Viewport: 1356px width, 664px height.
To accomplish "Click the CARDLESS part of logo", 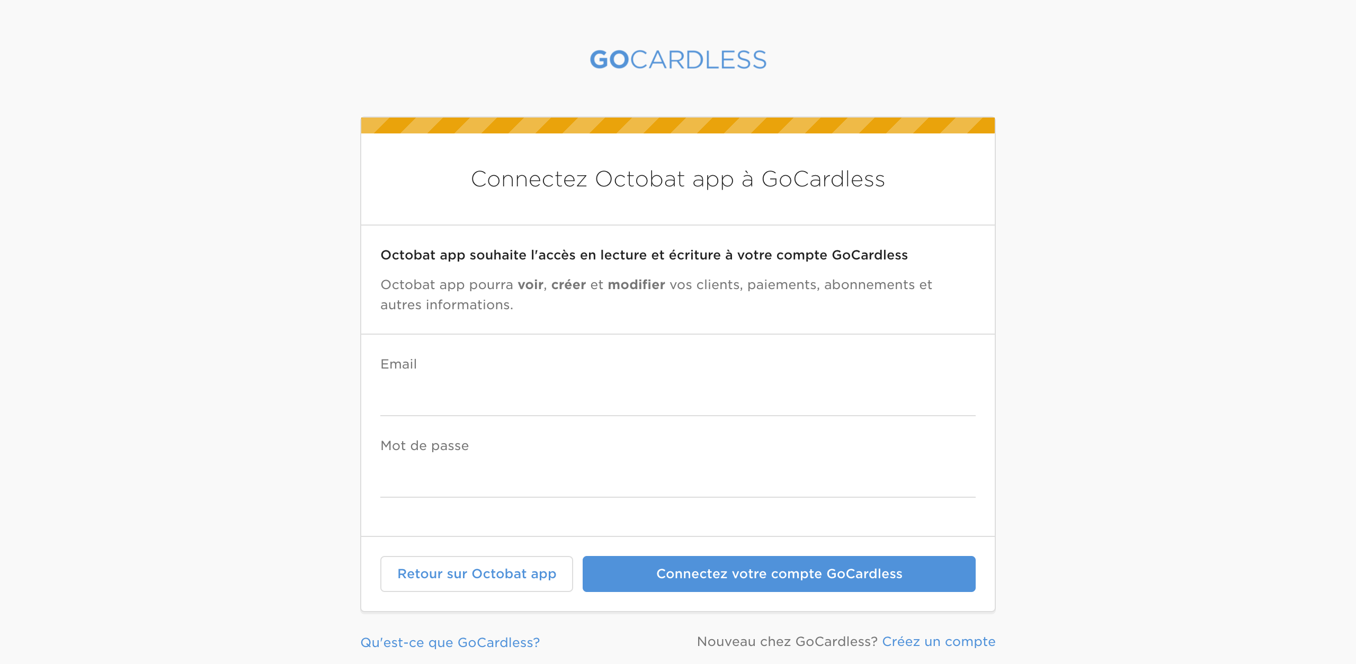I will click(x=698, y=60).
